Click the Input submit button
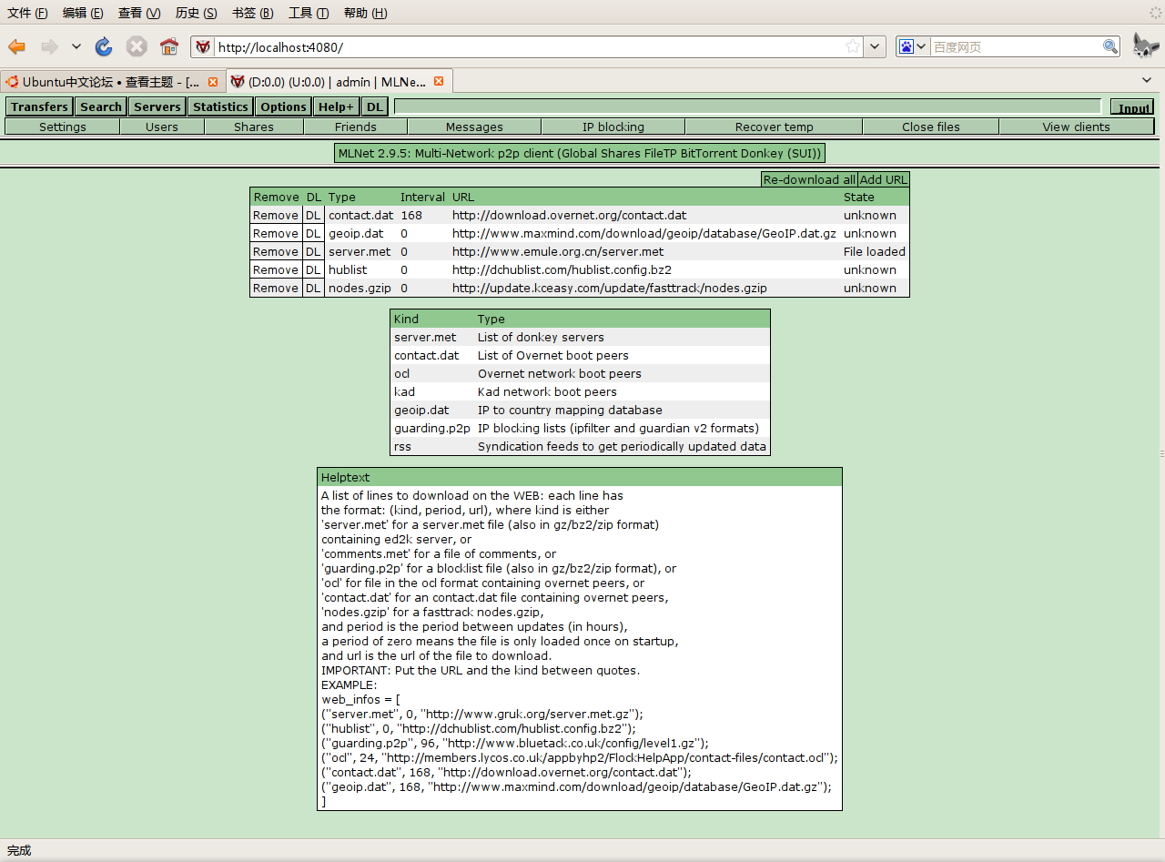1165x862 pixels. 1132,107
